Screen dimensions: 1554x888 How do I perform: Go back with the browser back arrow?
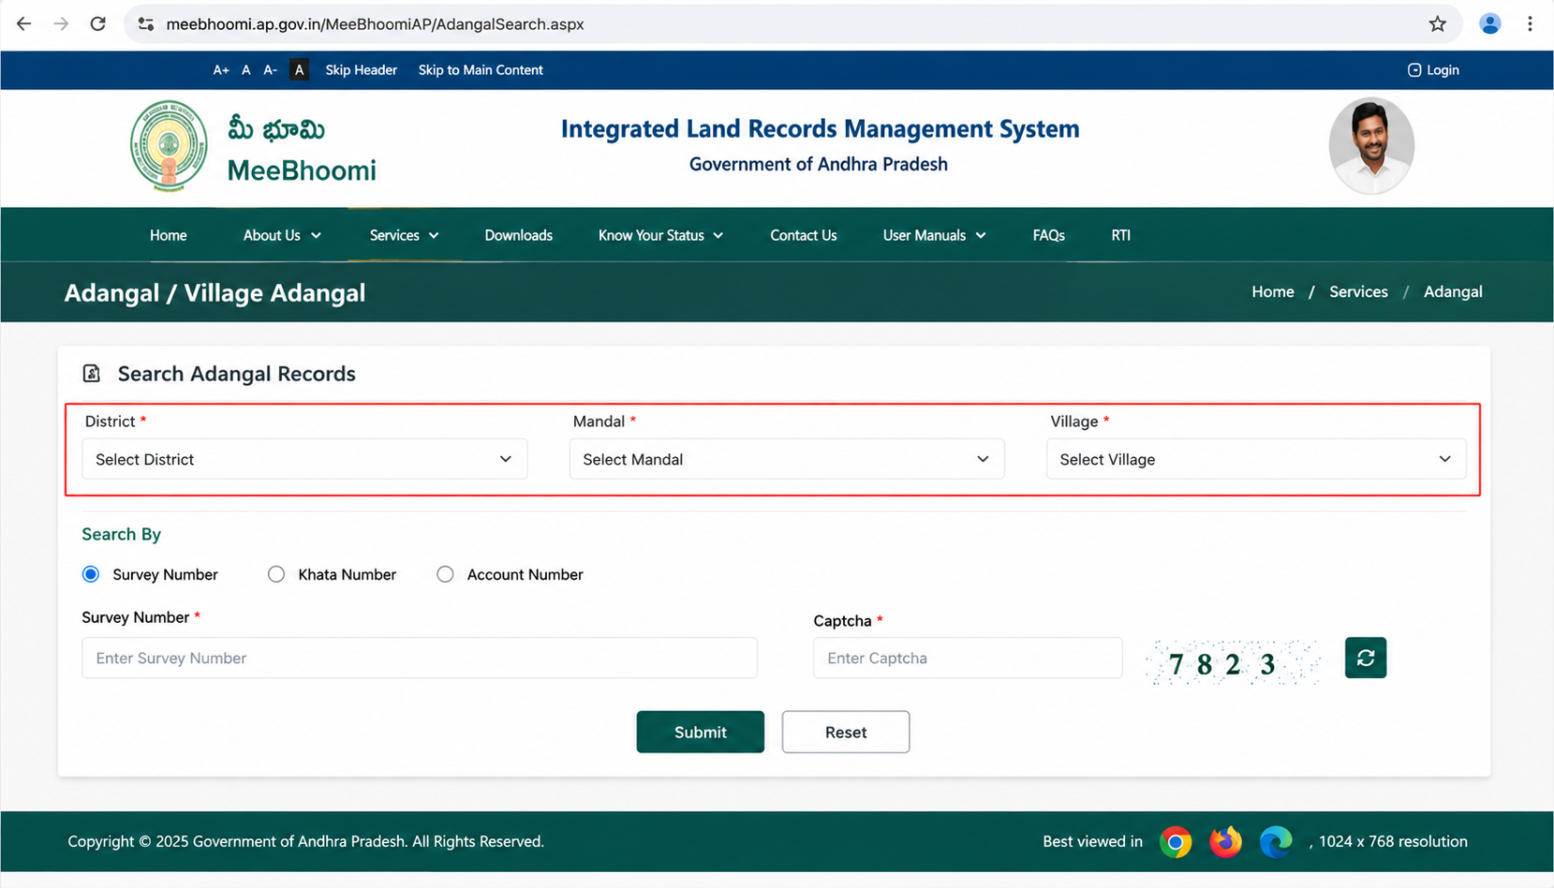pos(23,23)
